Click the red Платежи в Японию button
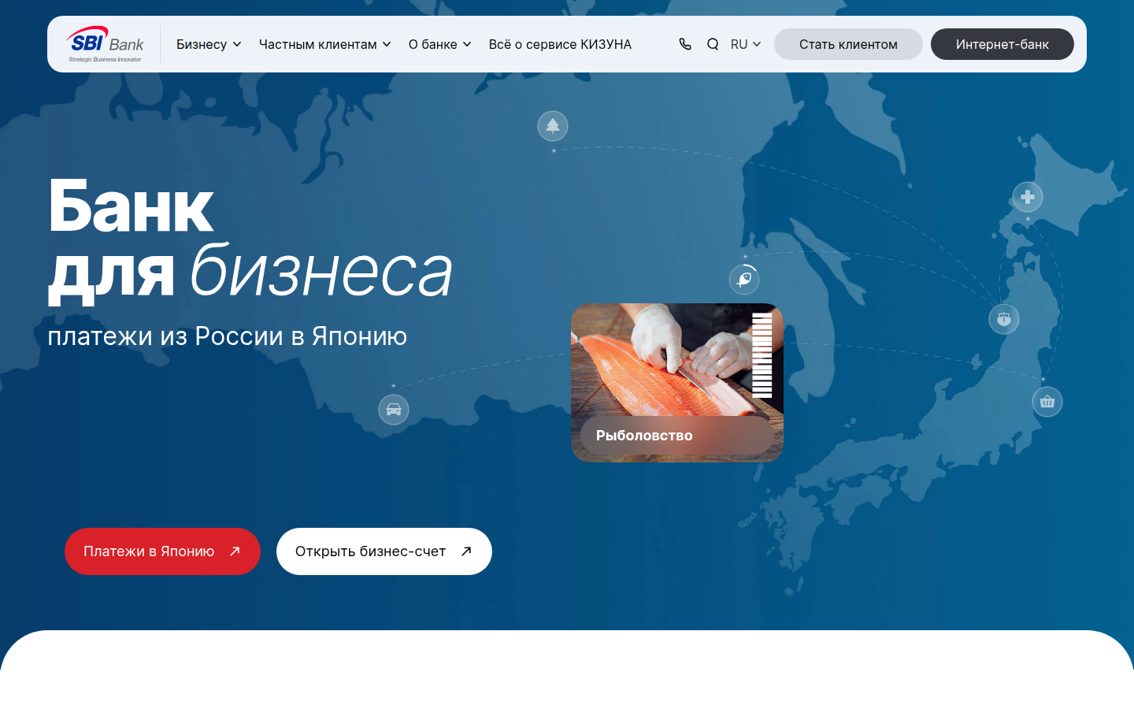1134x709 pixels. 162,551
